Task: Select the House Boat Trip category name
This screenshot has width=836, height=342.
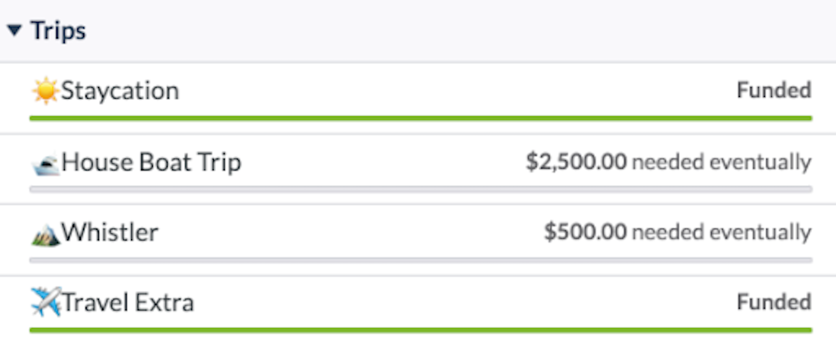Action: [x=152, y=162]
